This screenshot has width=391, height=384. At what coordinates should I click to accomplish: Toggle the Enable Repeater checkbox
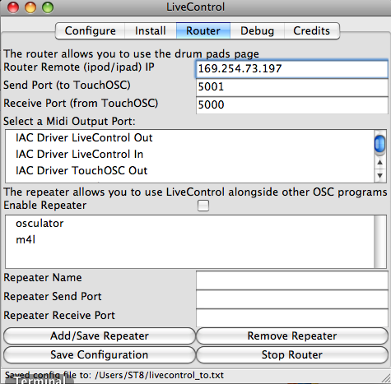coord(203,206)
